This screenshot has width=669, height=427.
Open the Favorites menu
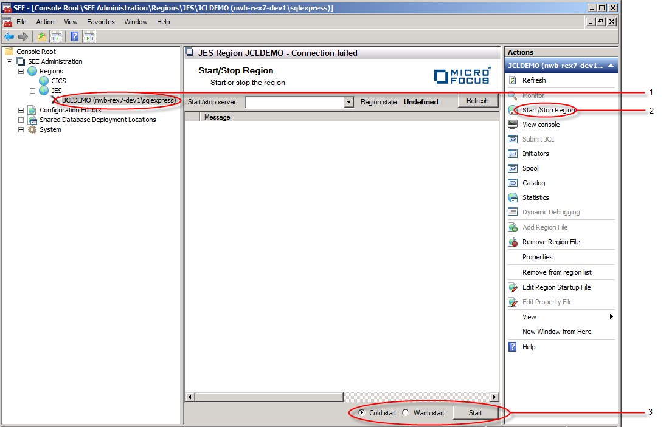tap(100, 22)
